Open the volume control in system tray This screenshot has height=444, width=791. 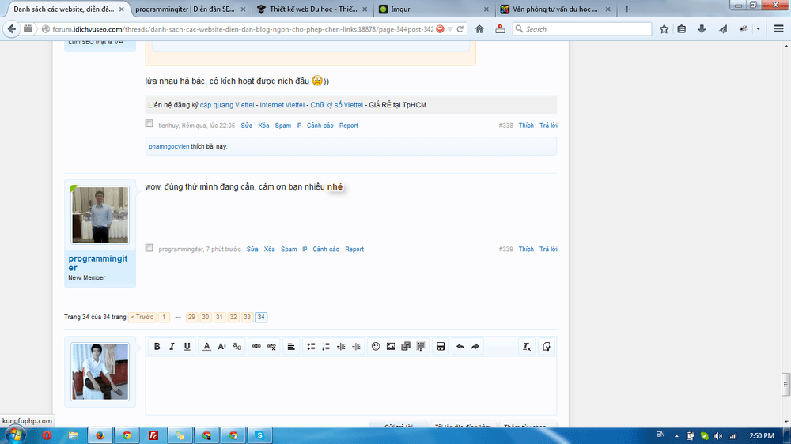(x=718, y=436)
